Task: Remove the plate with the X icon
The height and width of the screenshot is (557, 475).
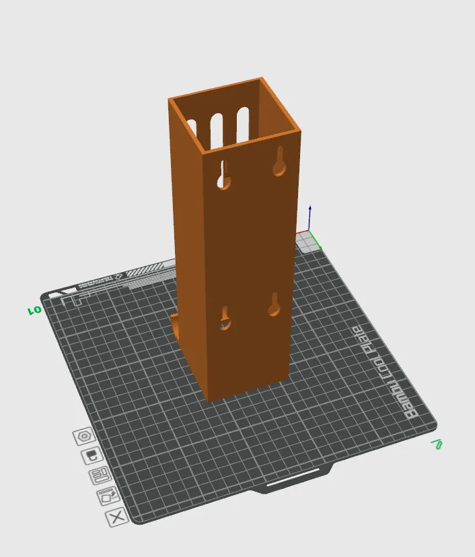Action: coord(117,517)
